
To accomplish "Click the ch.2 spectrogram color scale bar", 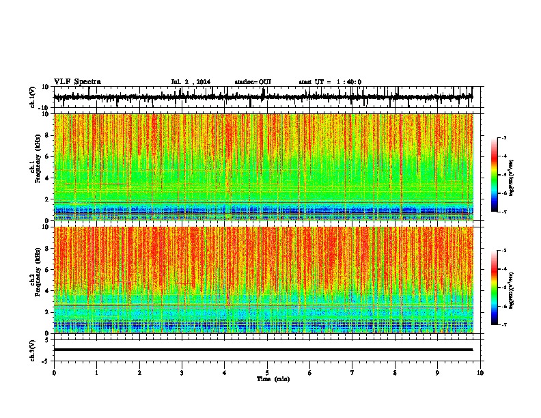I will [495, 288].
